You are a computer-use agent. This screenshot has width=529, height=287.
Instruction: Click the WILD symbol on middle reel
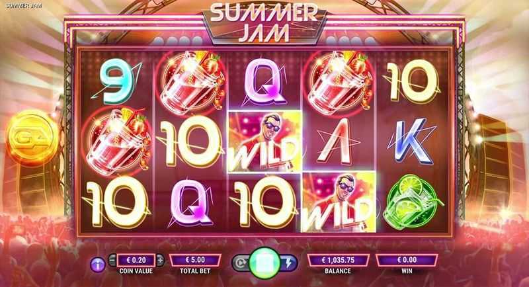pos(265,142)
